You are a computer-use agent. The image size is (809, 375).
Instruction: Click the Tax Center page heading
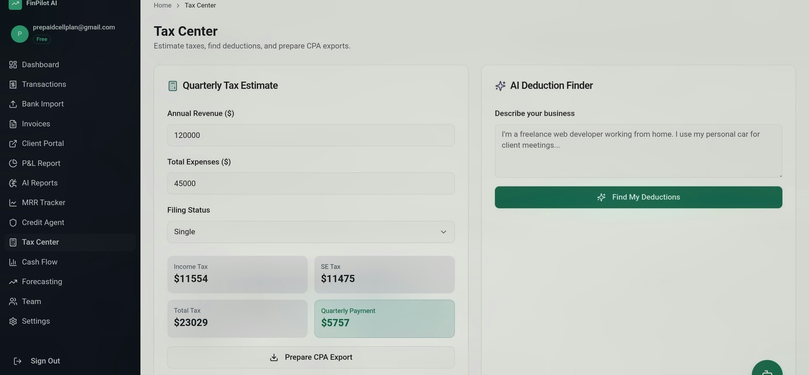(x=185, y=31)
